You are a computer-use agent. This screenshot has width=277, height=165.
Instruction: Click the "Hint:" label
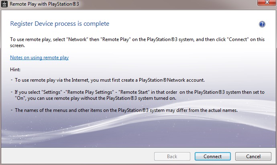coord(15,70)
